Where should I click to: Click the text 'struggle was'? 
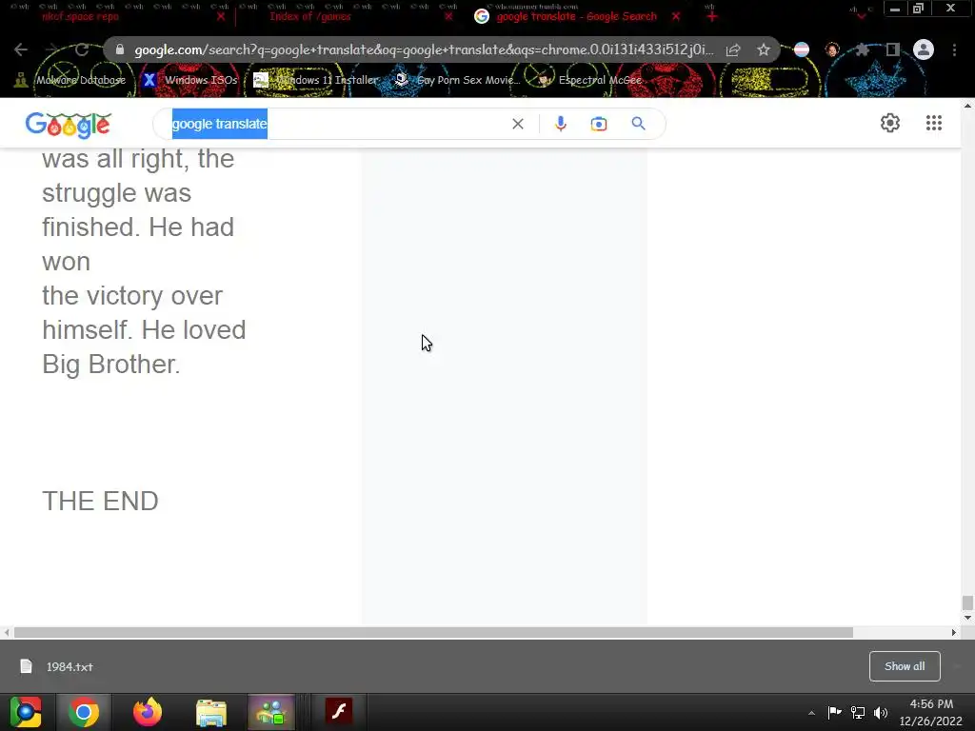pyautogui.click(x=116, y=193)
